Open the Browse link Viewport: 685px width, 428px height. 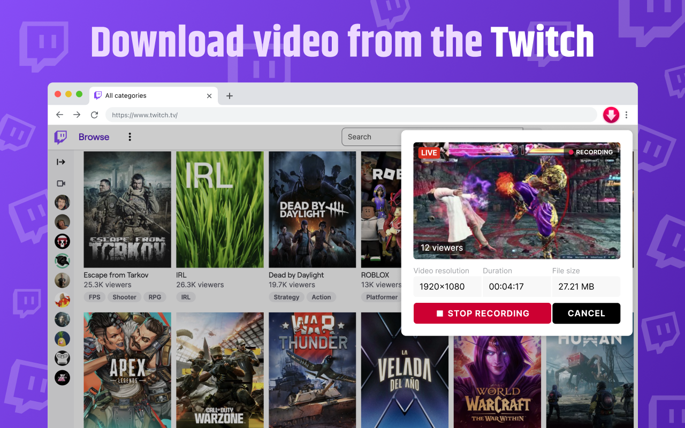coord(94,137)
